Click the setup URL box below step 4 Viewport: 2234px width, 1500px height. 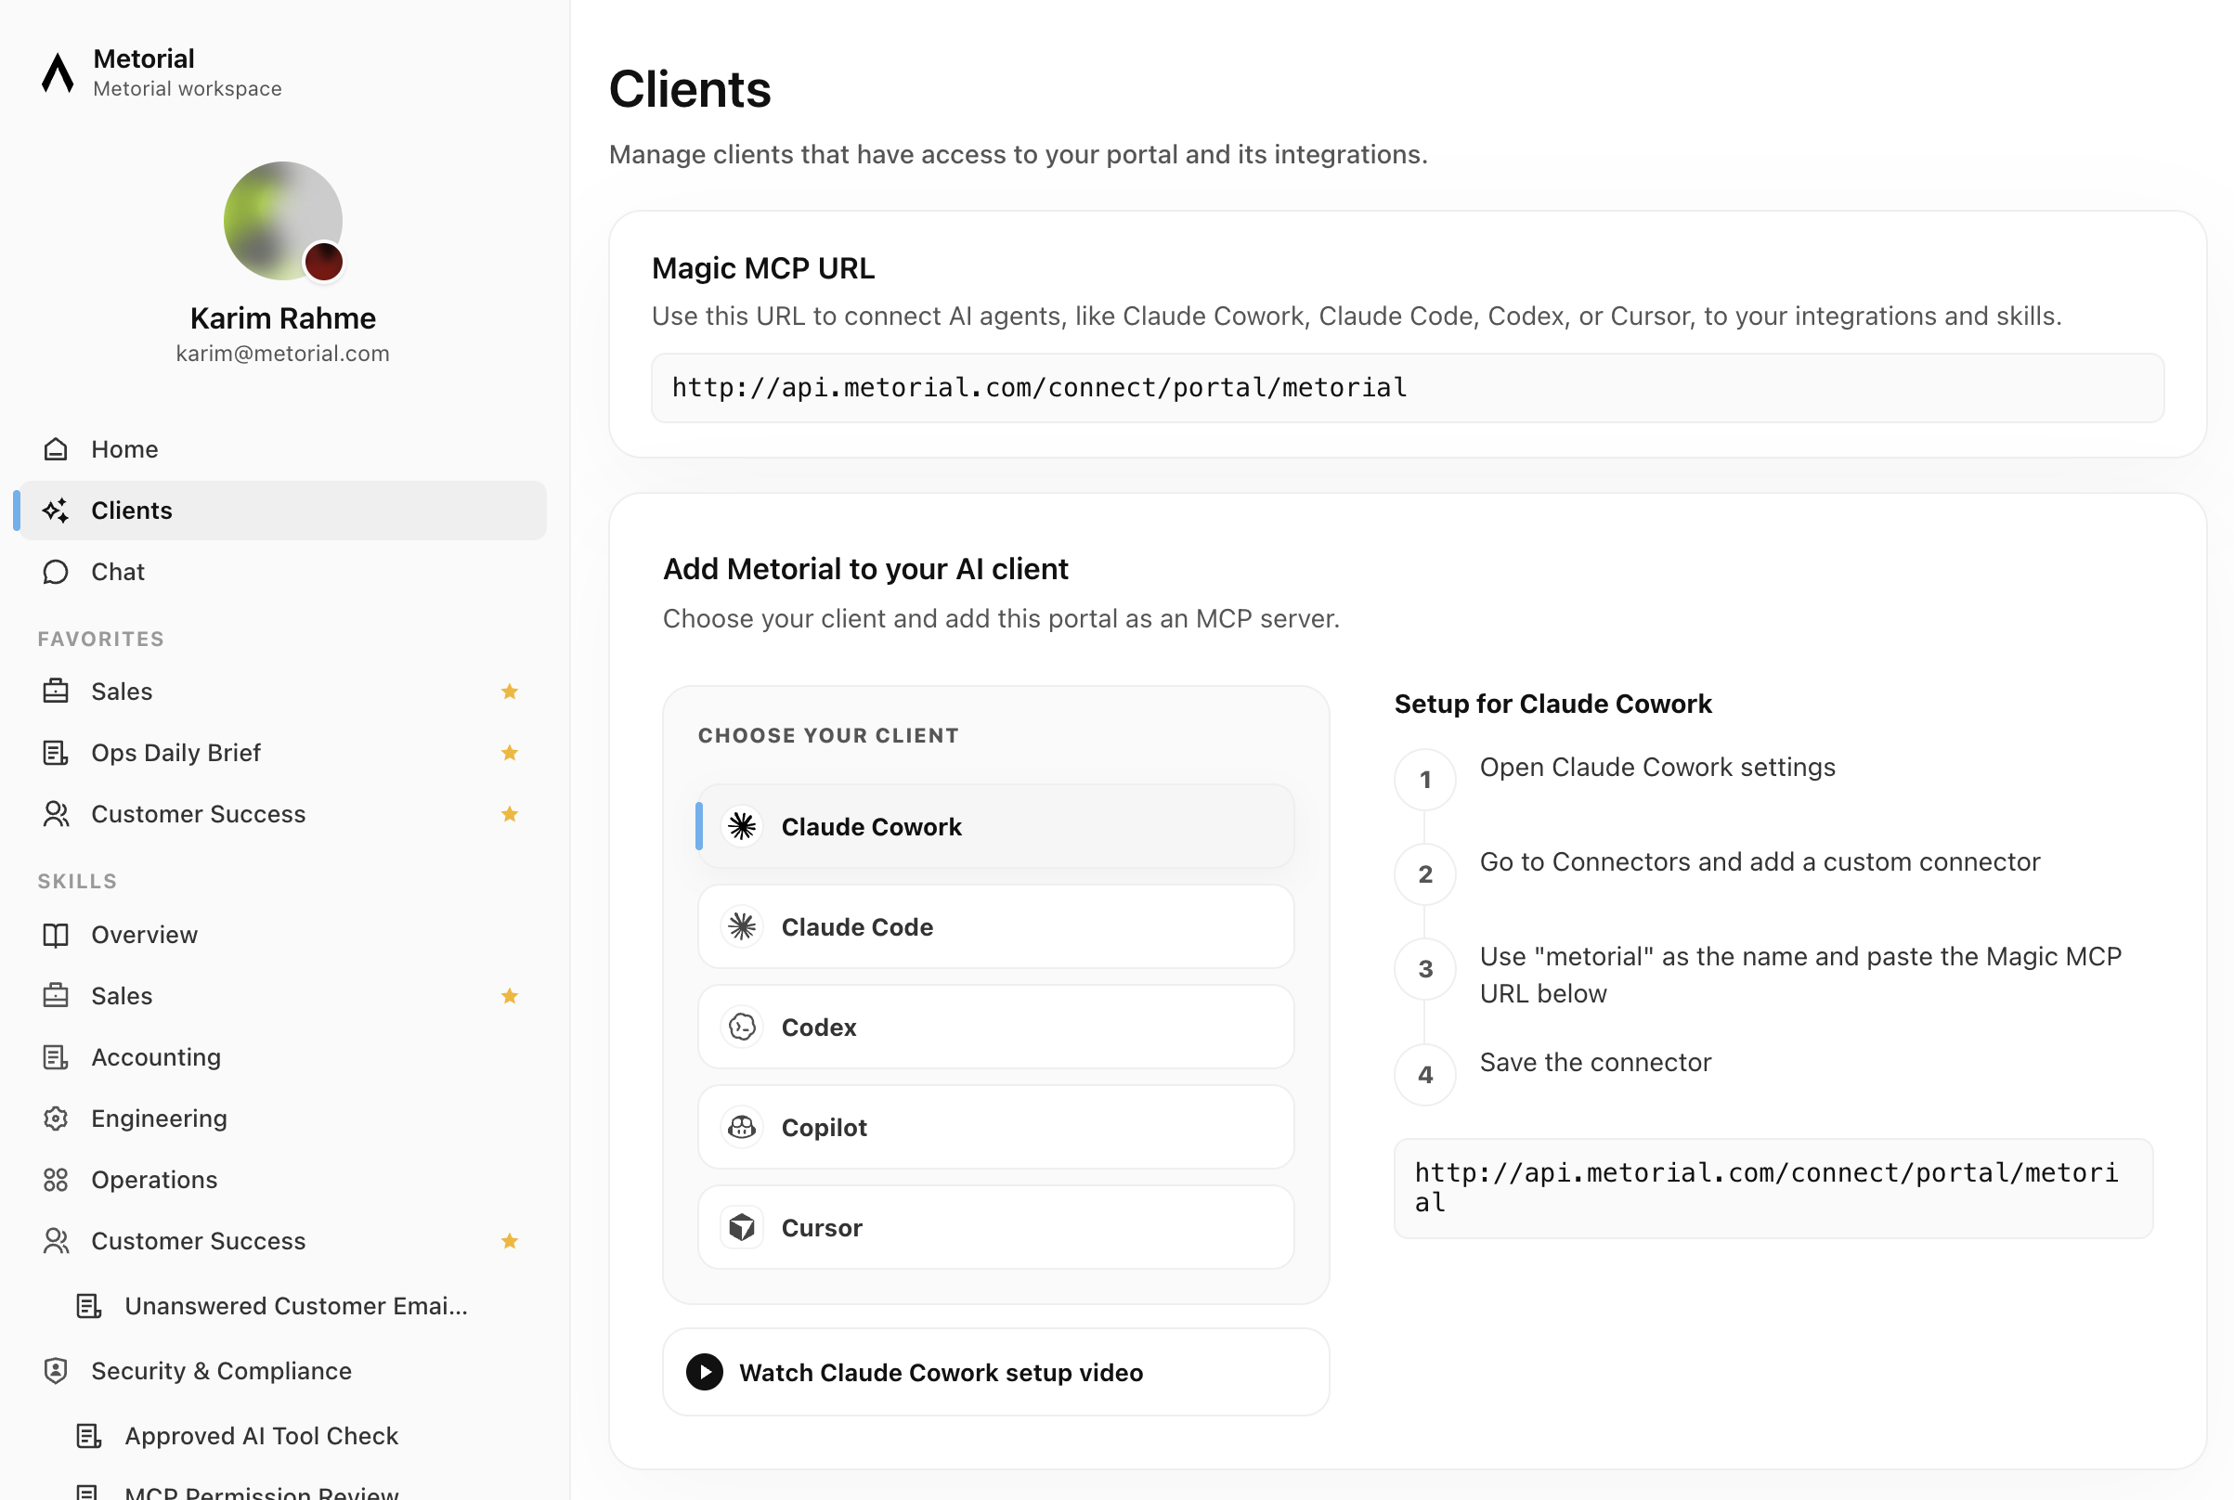click(1772, 1187)
